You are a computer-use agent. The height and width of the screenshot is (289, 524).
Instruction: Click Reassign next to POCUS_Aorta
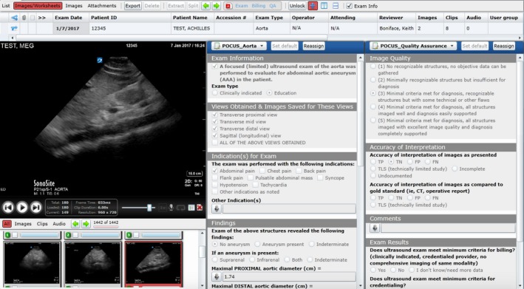pos(313,46)
